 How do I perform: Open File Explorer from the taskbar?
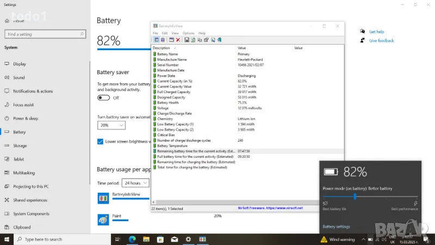pyautogui.click(x=146, y=239)
